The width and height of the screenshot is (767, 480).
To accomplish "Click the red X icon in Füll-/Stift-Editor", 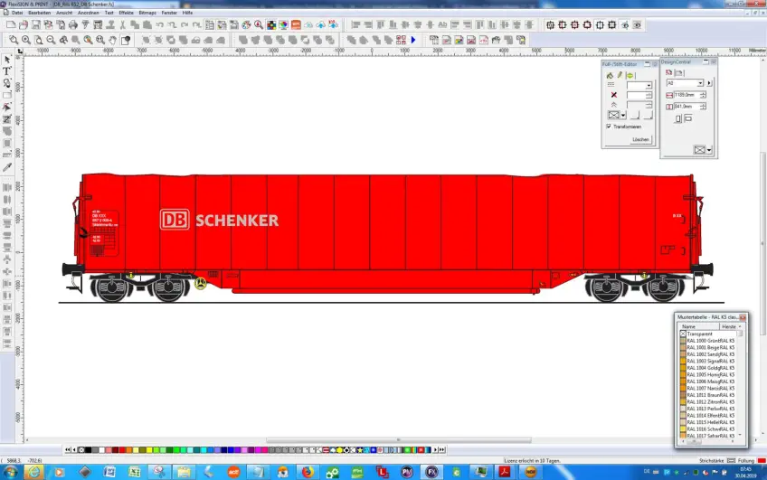I will (x=614, y=95).
